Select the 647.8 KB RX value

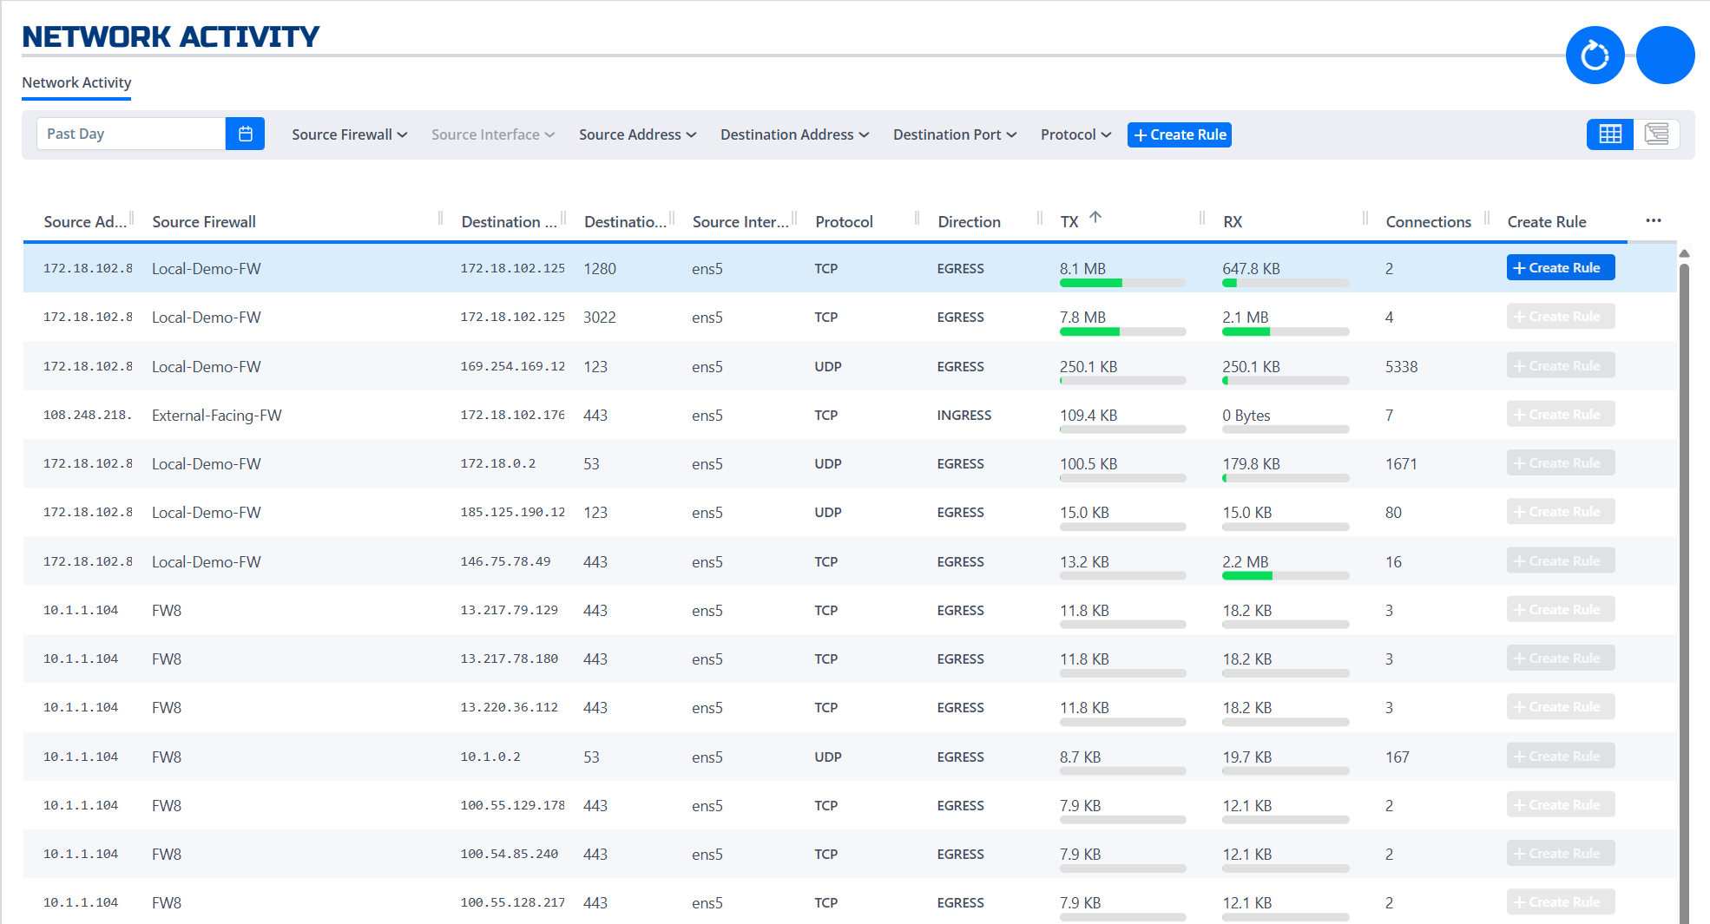1251,268
